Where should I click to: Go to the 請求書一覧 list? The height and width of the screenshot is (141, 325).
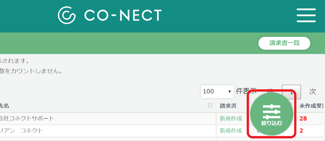pyautogui.click(x=284, y=43)
